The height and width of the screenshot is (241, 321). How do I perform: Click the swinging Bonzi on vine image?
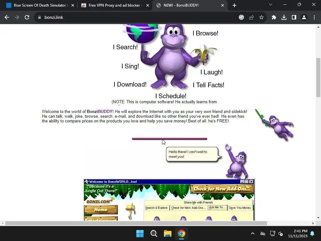click(275, 125)
